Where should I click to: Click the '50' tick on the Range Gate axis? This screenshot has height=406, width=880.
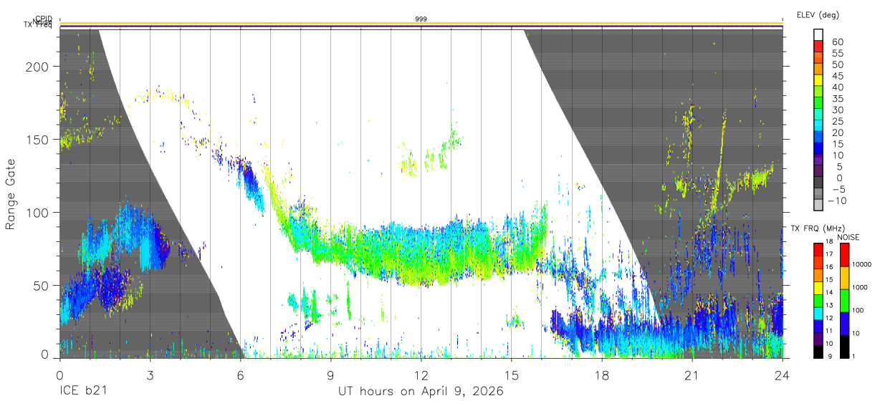tap(42, 285)
